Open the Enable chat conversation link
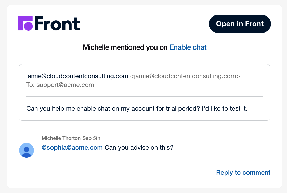The image size is (287, 193). (x=188, y=47)
